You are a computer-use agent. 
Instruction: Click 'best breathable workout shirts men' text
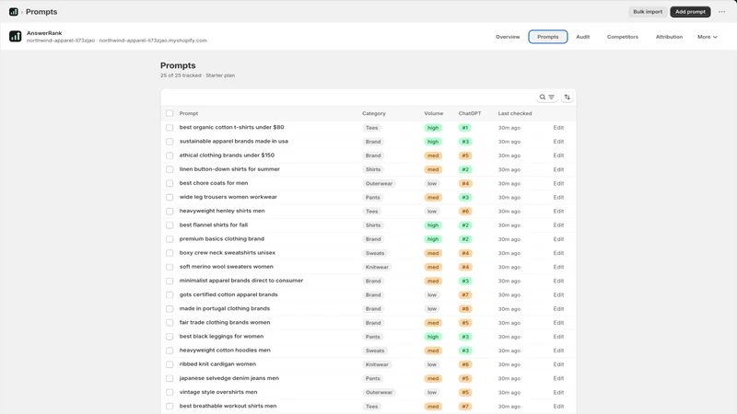228,406
